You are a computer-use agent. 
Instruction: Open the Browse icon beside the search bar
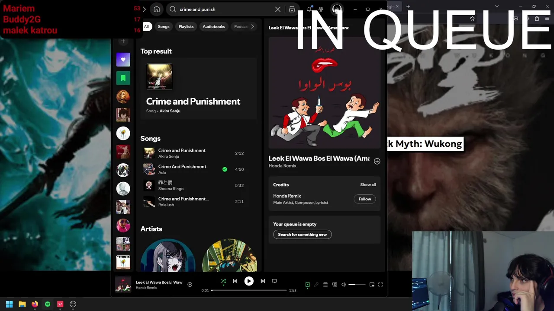click(x=292, y=9)
